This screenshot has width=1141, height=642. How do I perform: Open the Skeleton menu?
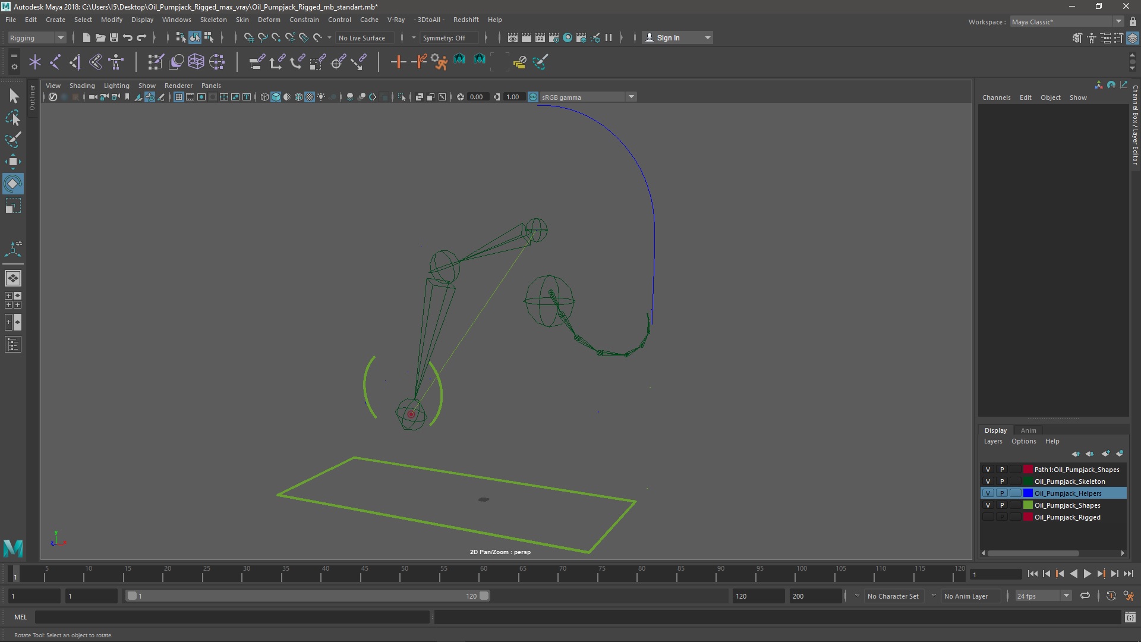pyautogui.click(x=213, y=20)
